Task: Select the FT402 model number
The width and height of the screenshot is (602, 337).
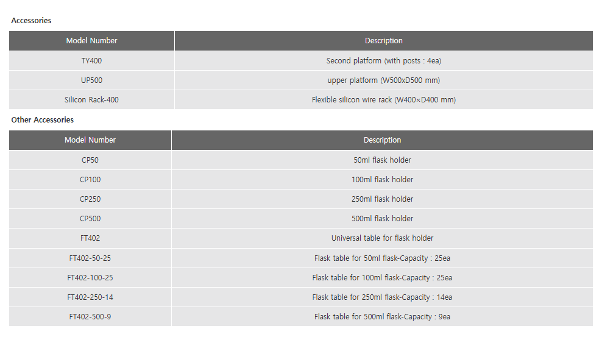Action: 90,238
